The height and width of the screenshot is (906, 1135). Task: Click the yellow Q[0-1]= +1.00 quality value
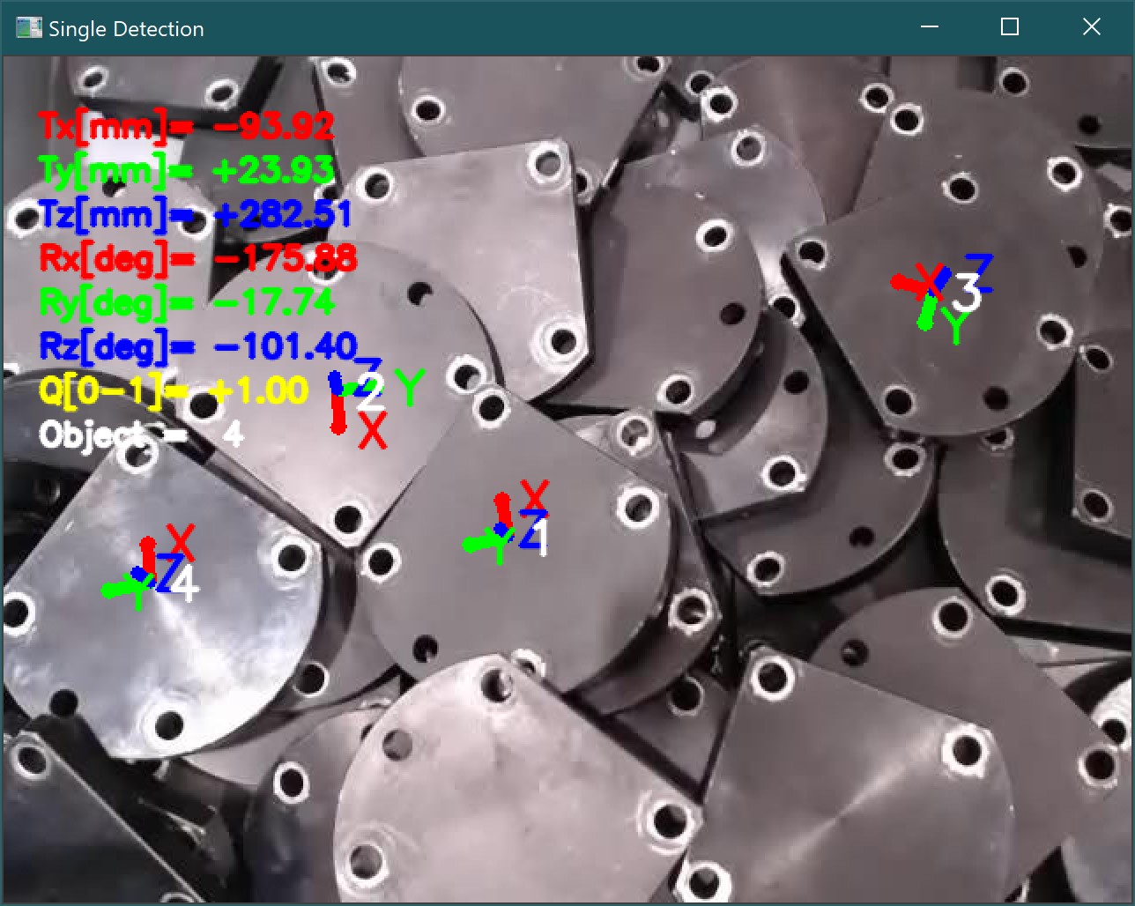point(174,390)
